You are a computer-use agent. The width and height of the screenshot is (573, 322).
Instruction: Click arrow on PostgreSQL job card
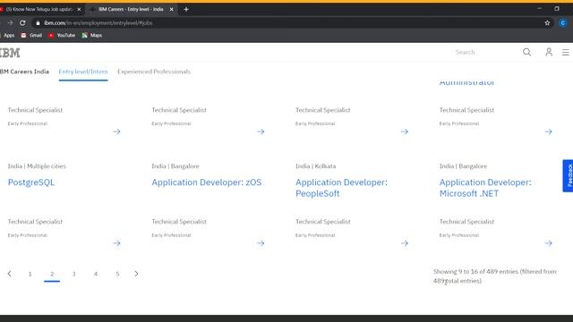[x=116, y=243]
